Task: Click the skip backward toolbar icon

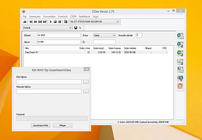Action: pyautogui.click(x=31, y=22)
